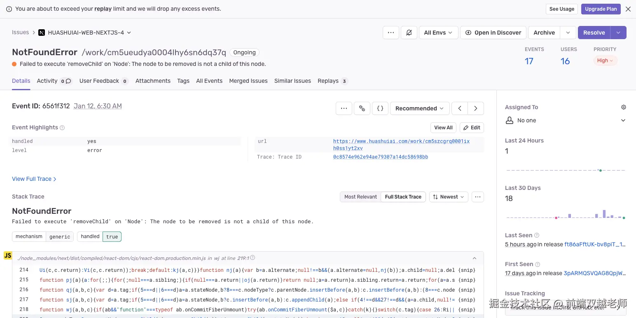Dismiss the replay limit banner
636x318 pixels.
pos(628,9)
